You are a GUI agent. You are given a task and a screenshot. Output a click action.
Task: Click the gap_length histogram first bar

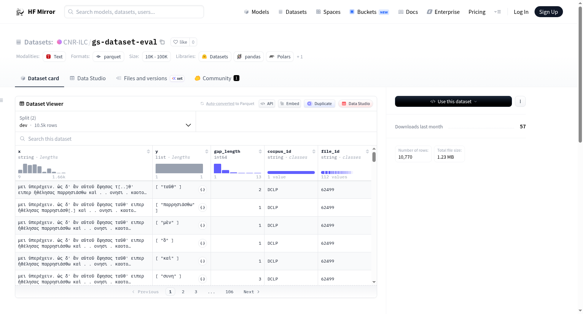[218, 168]
